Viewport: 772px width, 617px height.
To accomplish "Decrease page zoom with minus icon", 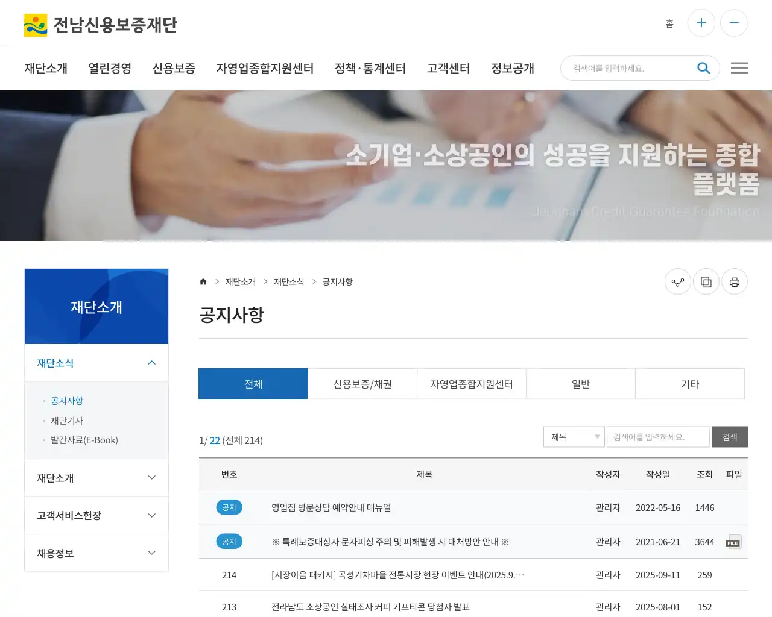I will click(734, 23).
